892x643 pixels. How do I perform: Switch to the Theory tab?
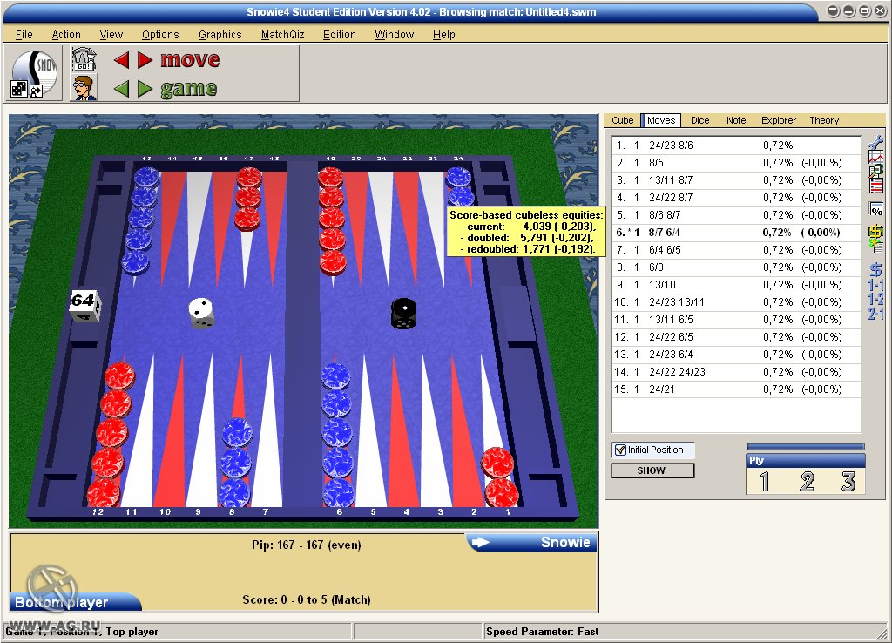[x=824, y=120]
